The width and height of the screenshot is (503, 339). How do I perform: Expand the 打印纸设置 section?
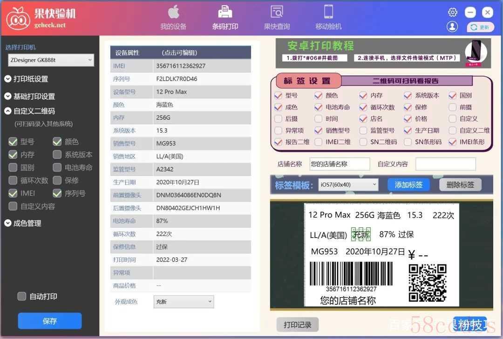[26, 79]
